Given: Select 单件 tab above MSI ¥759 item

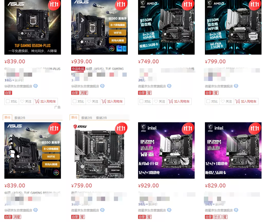Looking at the screenshot, I should (x=74, y=117).
